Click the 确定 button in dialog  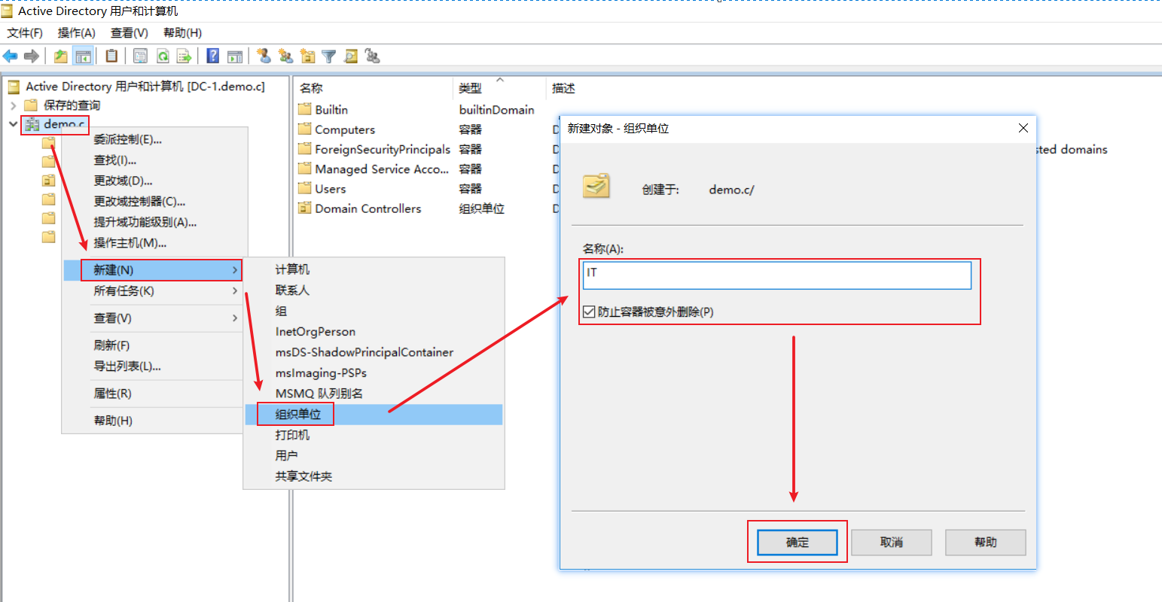(797, 543)
